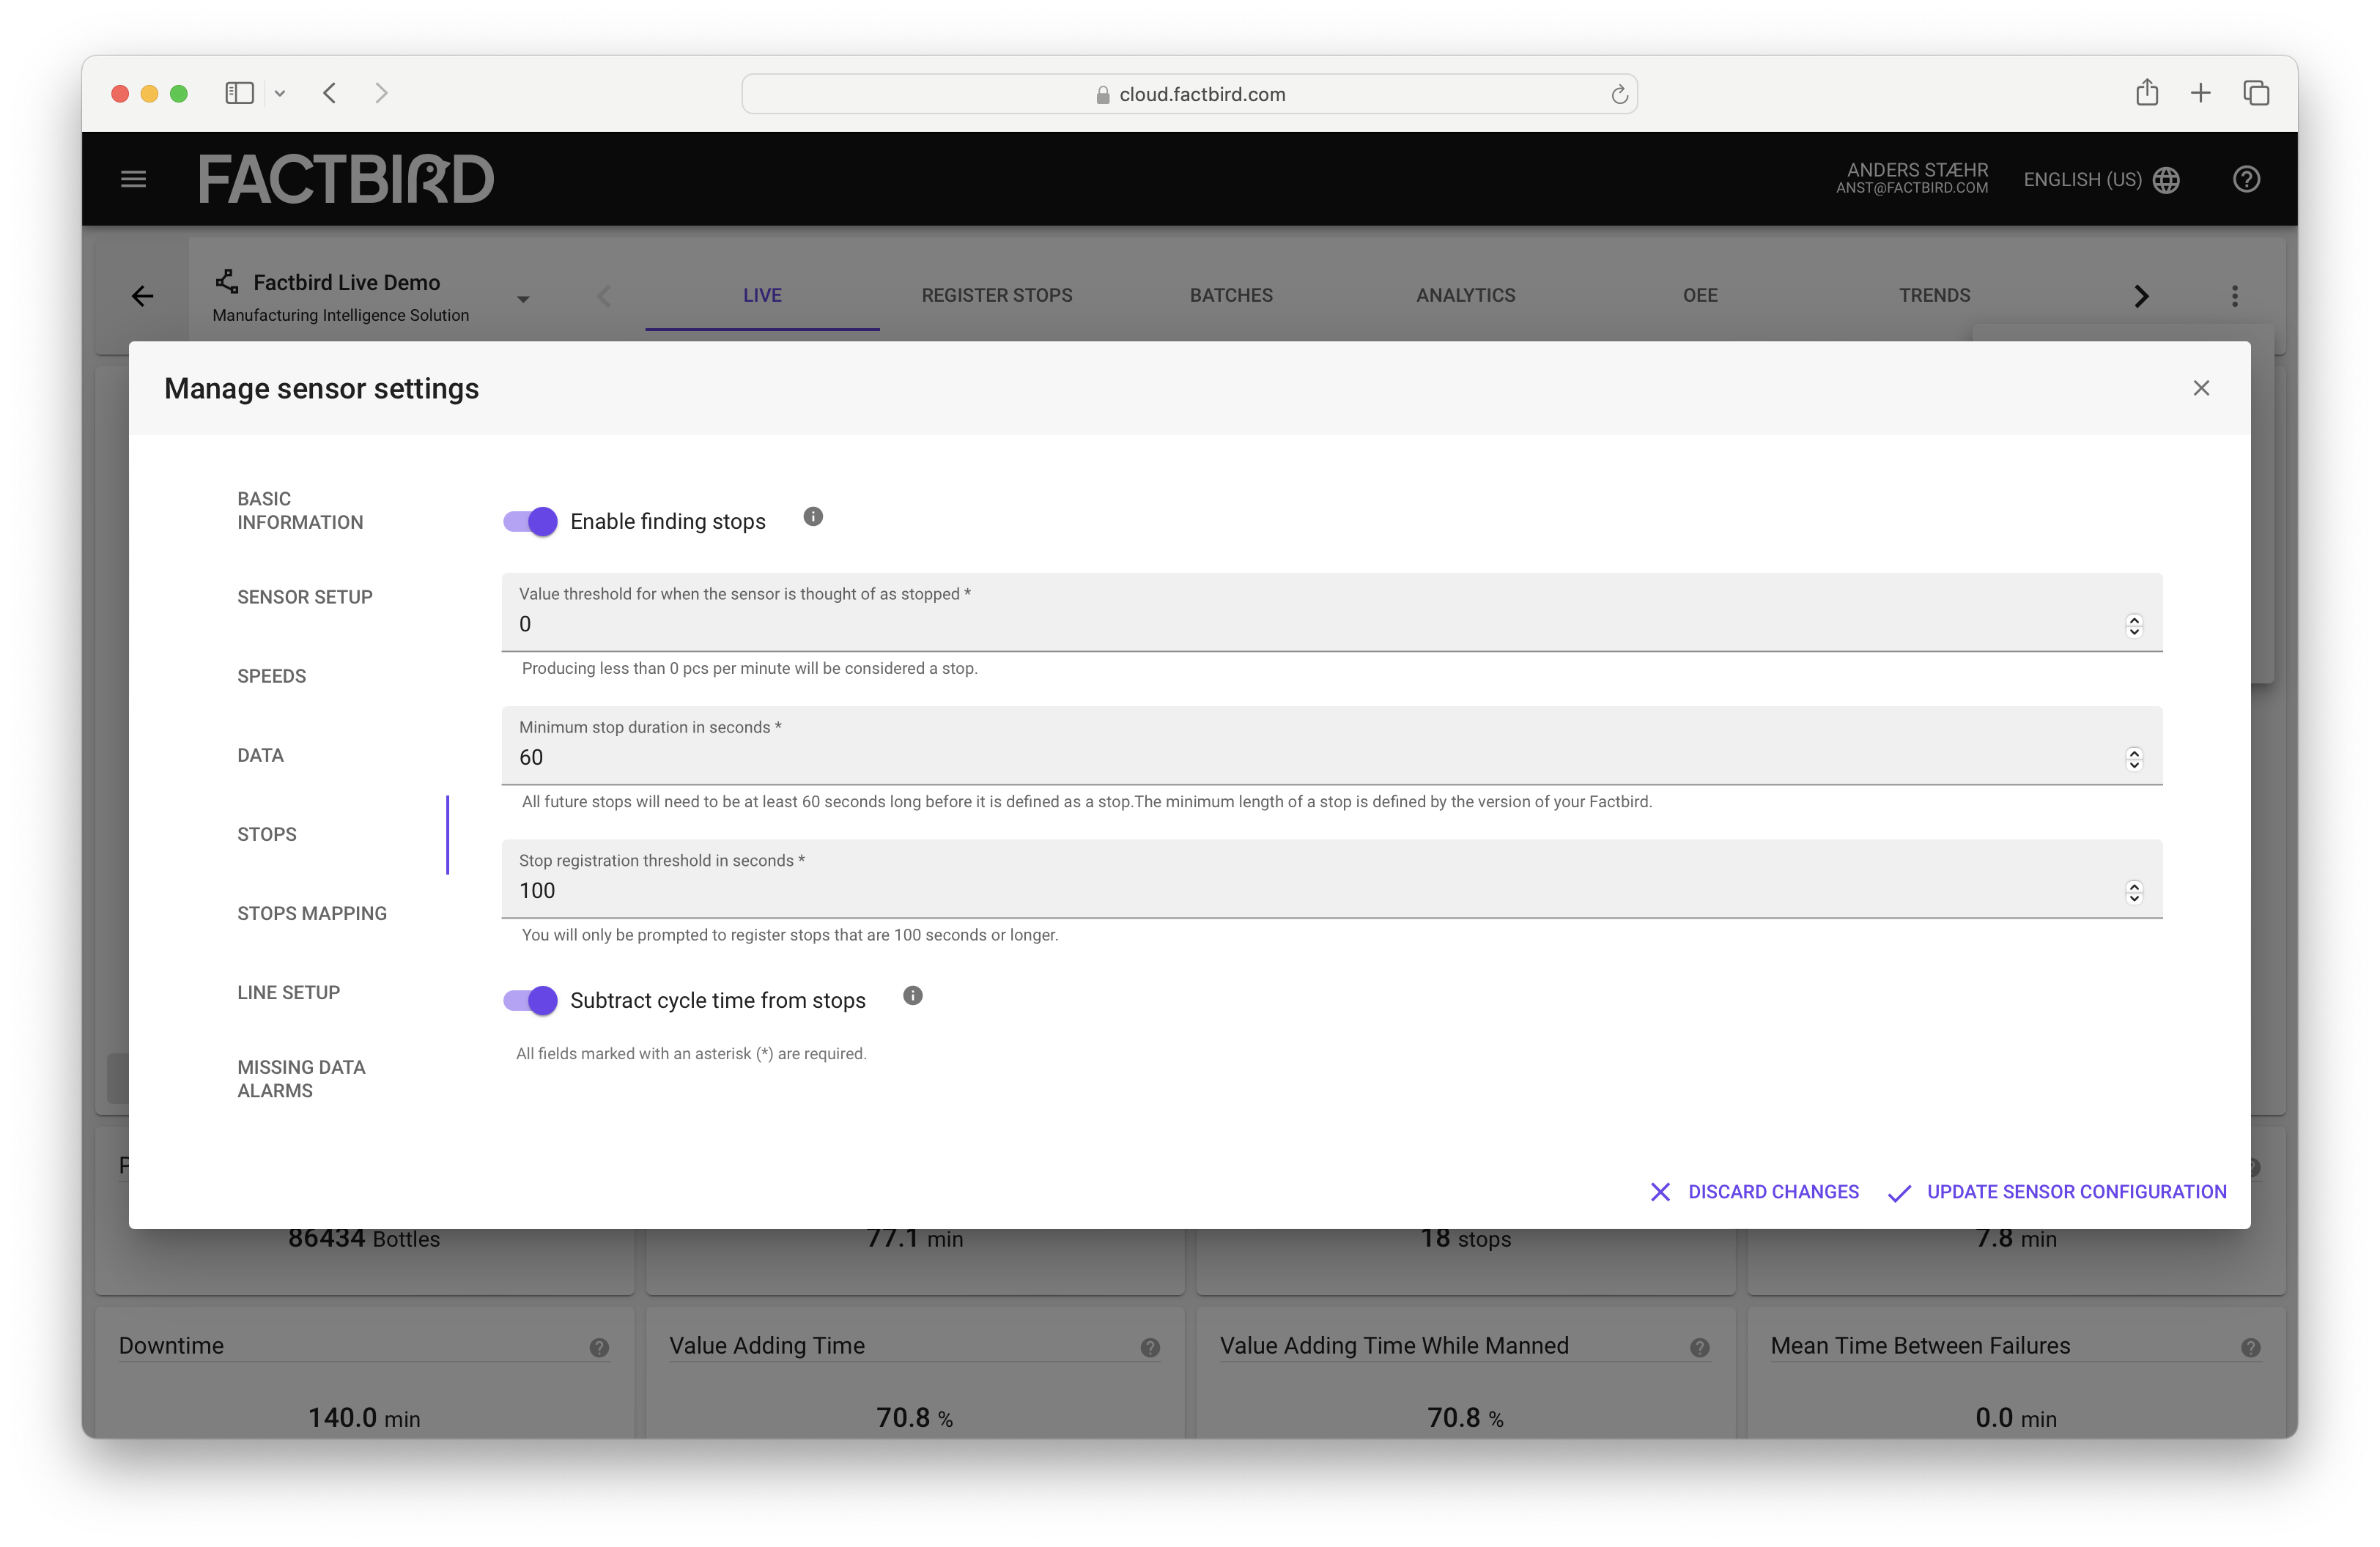The image size is (2380, 1547).
Task: Click the minimum stop duration input field
Action: click(1331, 746)
